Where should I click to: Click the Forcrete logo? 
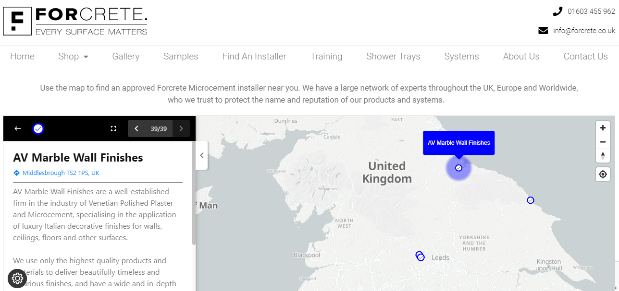[x=75, y=22]
